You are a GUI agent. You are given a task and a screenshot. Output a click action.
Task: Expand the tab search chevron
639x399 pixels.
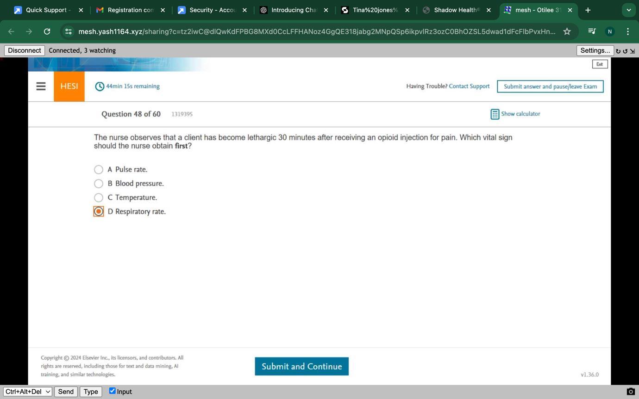628,10
